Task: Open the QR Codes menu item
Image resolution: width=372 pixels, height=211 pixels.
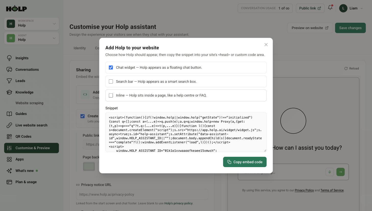Action: click(x=31, y=136)
